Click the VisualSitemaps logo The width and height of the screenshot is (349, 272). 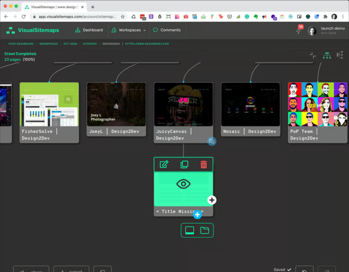coord(33,30)
